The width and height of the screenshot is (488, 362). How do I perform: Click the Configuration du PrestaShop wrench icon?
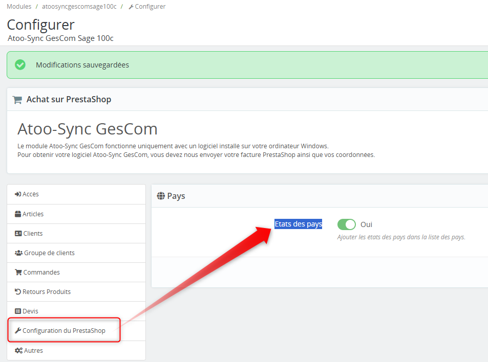click(x=18, y=331)
